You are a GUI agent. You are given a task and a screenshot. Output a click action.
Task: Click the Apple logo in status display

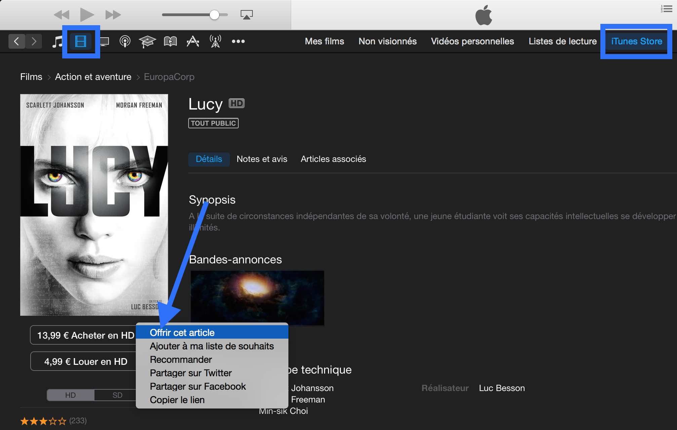(484, 15)
